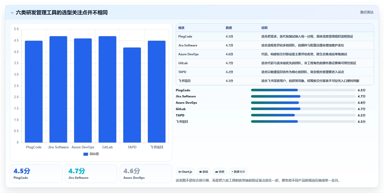Select the 数据卡片 chip
The image size is (384, 193).
238,172
